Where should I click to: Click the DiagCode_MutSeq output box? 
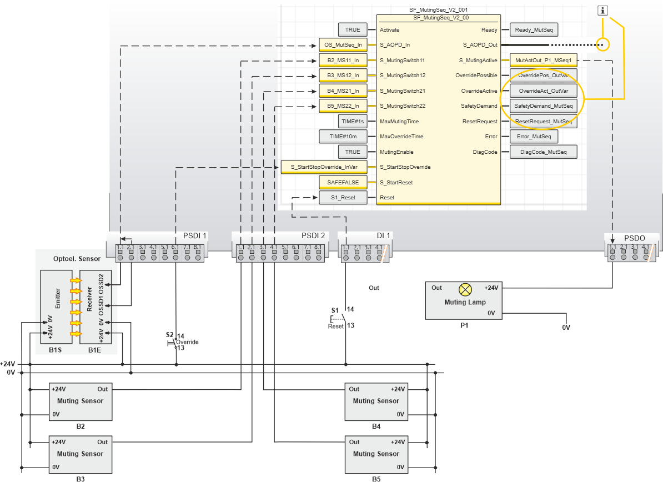click(x=543, y=152)
